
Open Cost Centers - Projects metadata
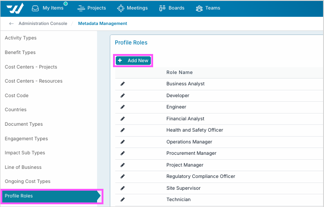click(31, 67)
